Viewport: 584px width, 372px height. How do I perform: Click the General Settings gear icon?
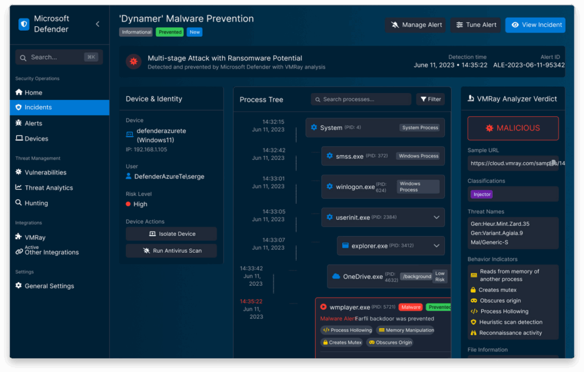(19, 285)
